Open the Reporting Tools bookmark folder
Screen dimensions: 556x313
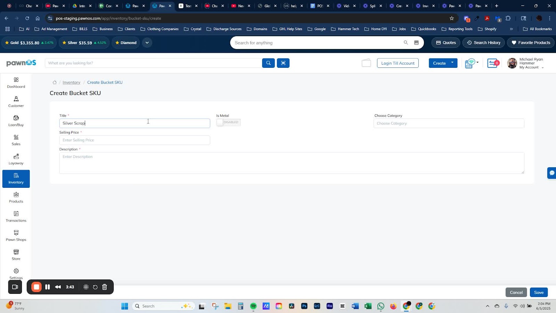[457, 29]
